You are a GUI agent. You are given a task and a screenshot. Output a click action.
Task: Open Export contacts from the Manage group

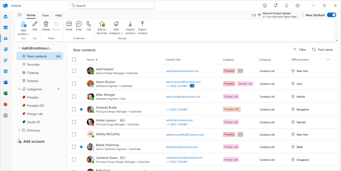[142, 27]
